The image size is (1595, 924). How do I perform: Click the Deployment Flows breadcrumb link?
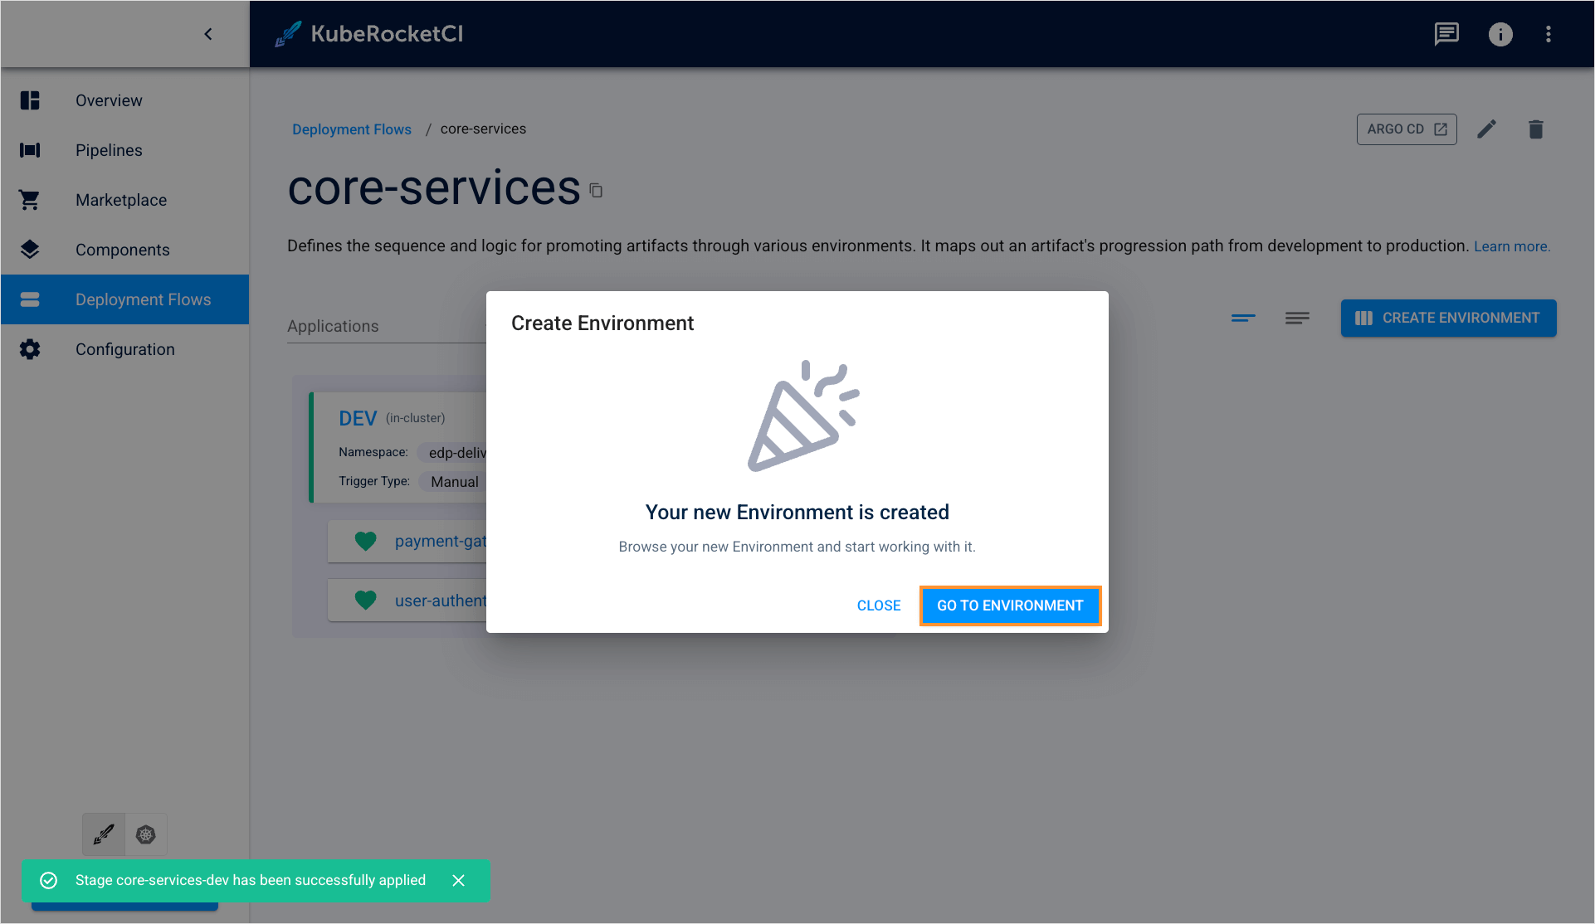point(351,129)
